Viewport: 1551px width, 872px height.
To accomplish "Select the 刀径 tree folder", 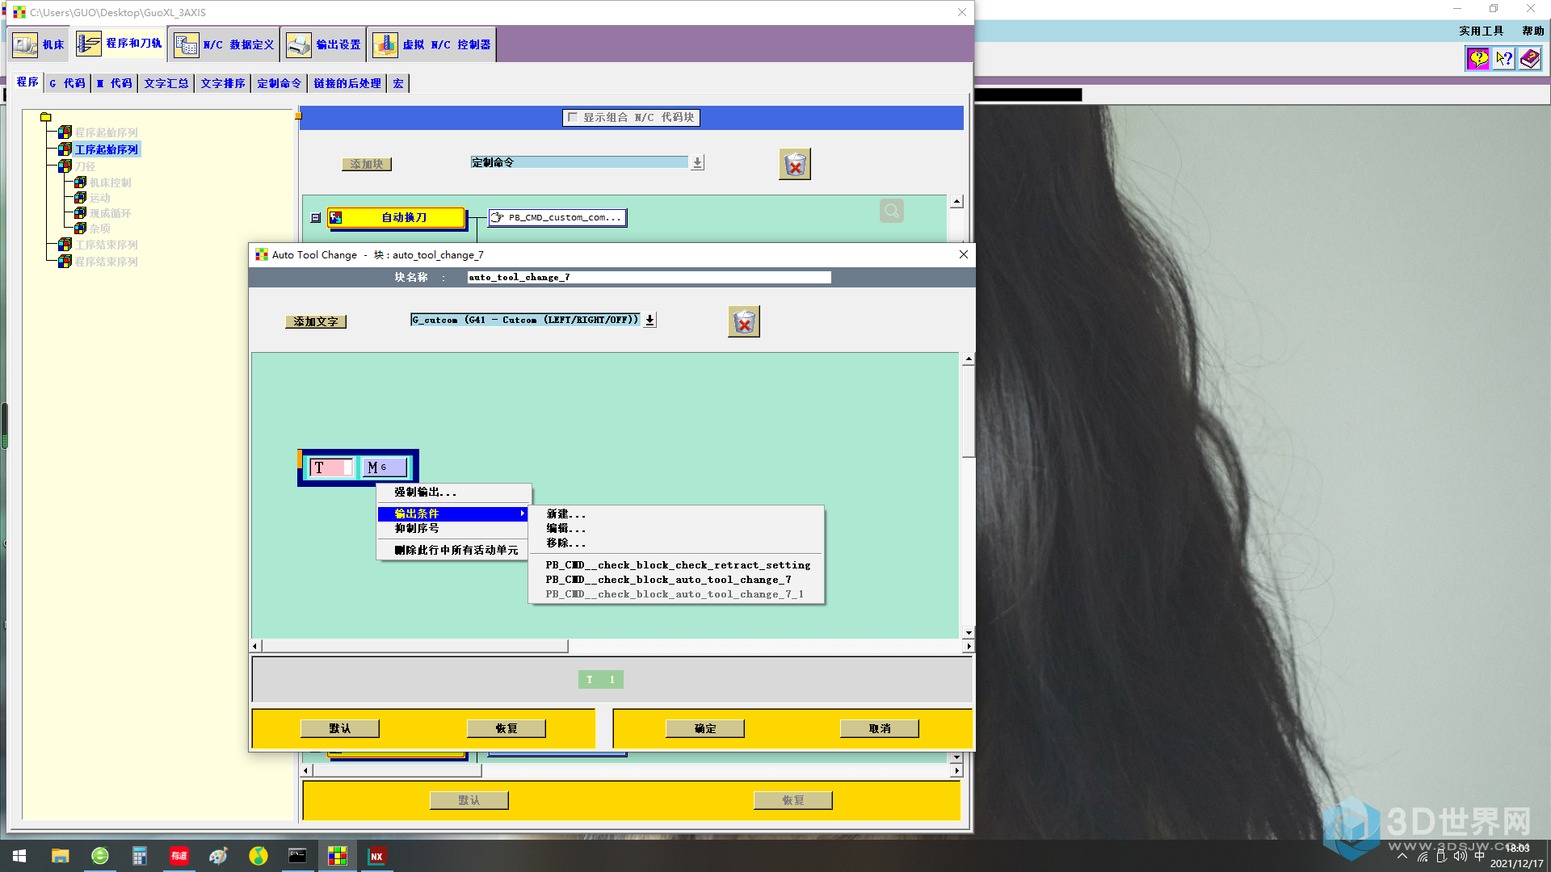I will [85, 166].
